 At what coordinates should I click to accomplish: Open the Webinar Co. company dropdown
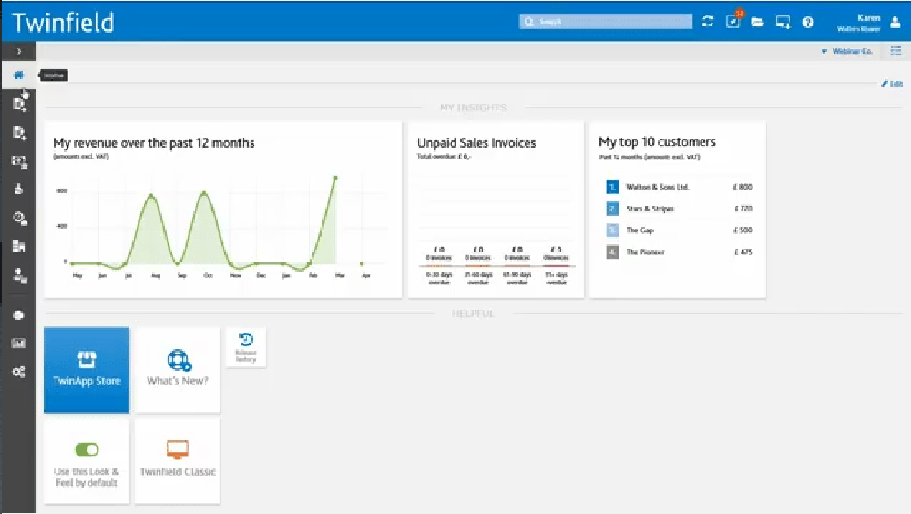(846, 51)
